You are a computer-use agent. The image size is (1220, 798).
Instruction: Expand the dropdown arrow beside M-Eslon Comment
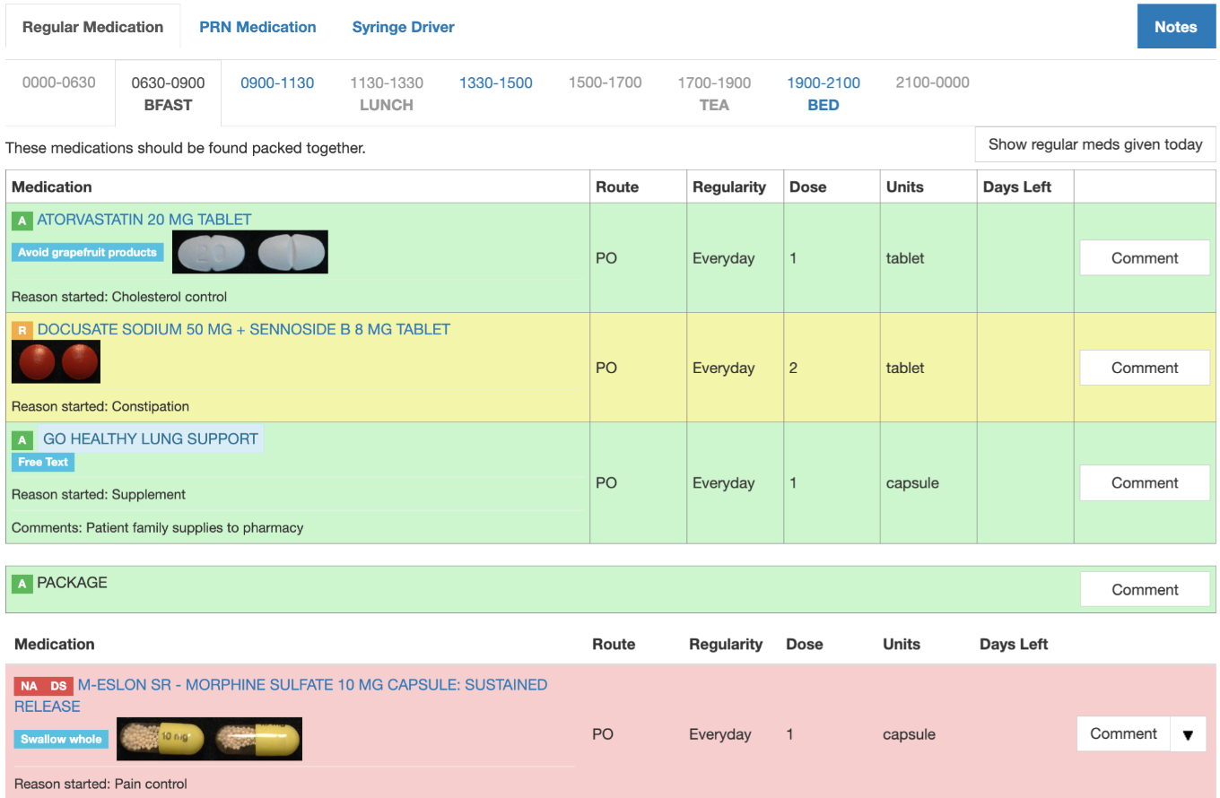(1189, 733)
